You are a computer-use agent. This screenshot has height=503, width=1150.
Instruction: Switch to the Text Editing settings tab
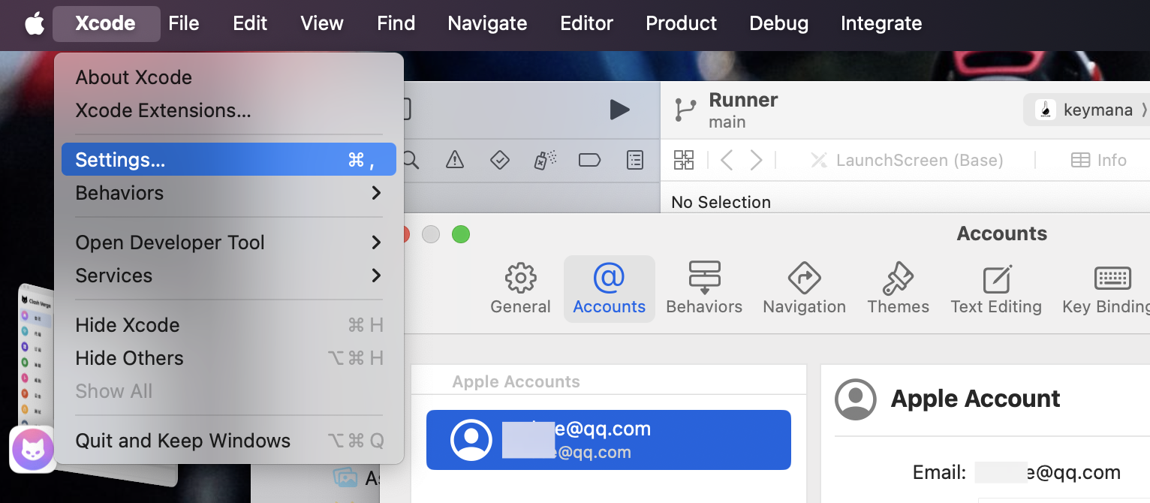click(x=995, y=289)
